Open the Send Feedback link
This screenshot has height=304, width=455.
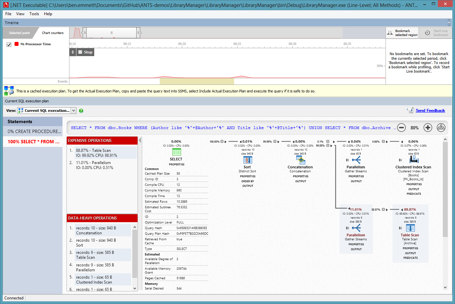click(x=430, y=111)
